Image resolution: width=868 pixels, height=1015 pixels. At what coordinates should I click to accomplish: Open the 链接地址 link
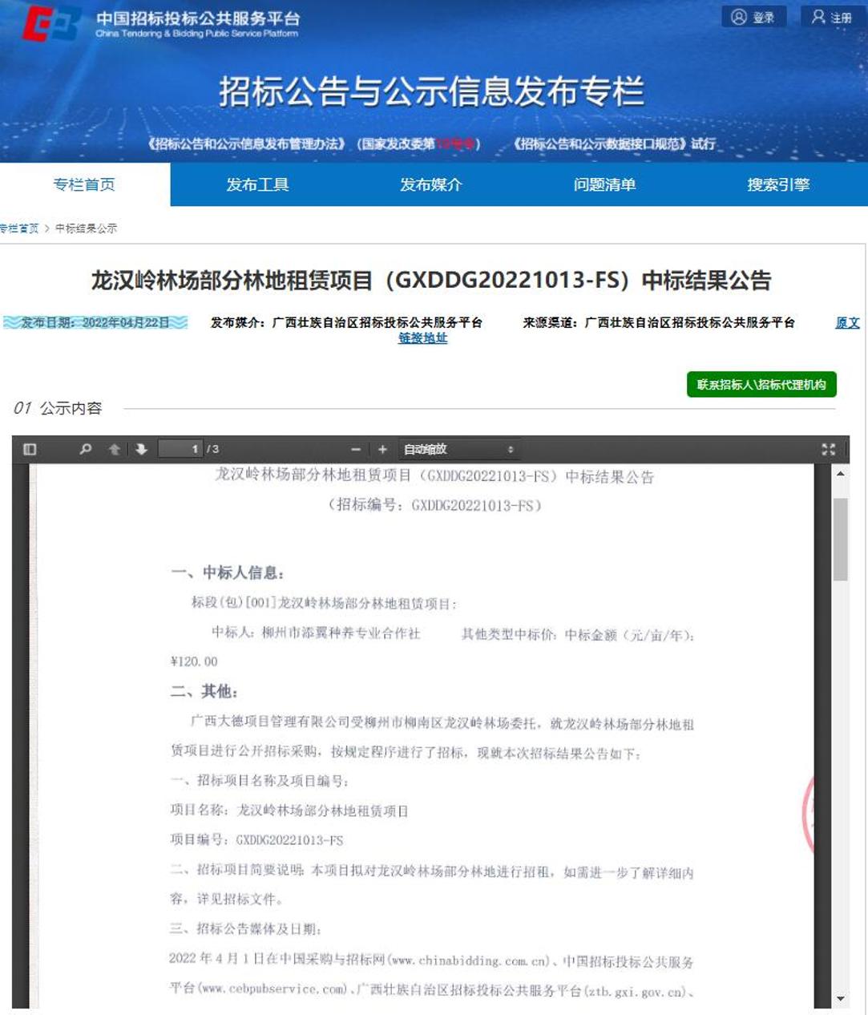[422, 338]
